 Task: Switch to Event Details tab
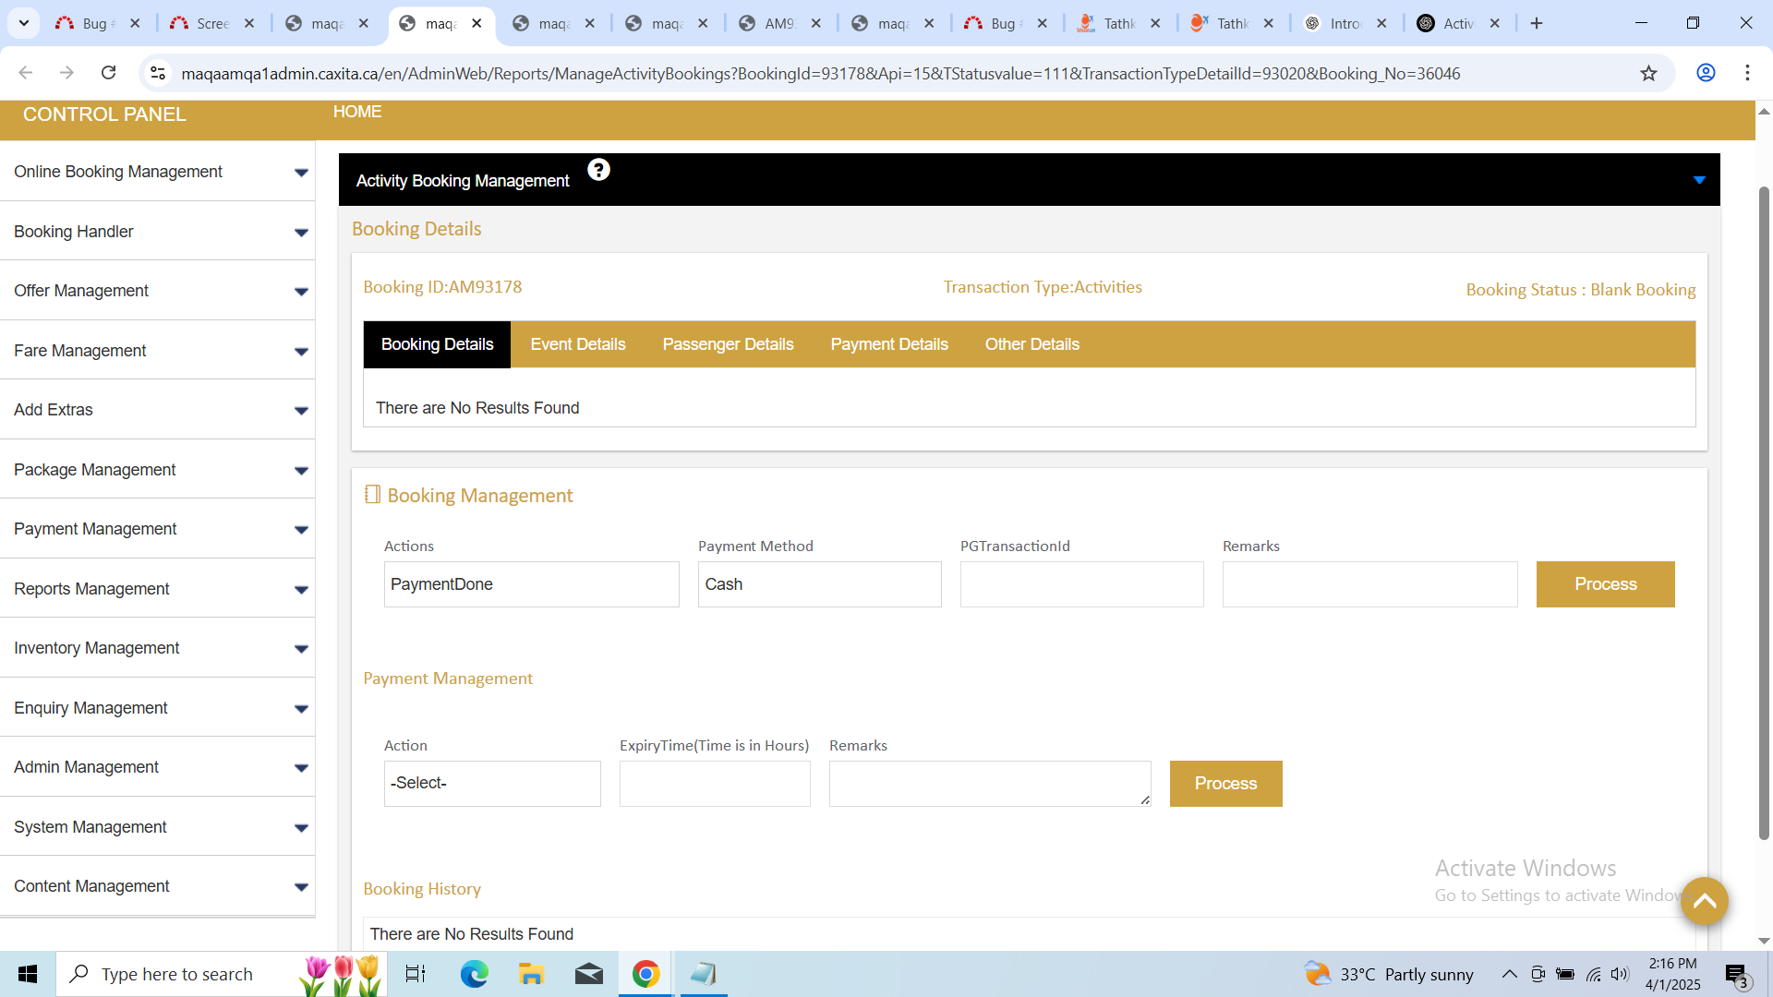tap(577, 344)
